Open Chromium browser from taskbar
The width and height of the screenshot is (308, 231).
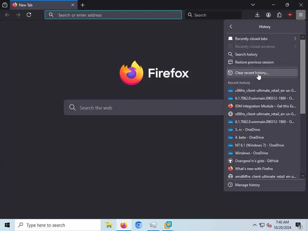click(138, 225)
